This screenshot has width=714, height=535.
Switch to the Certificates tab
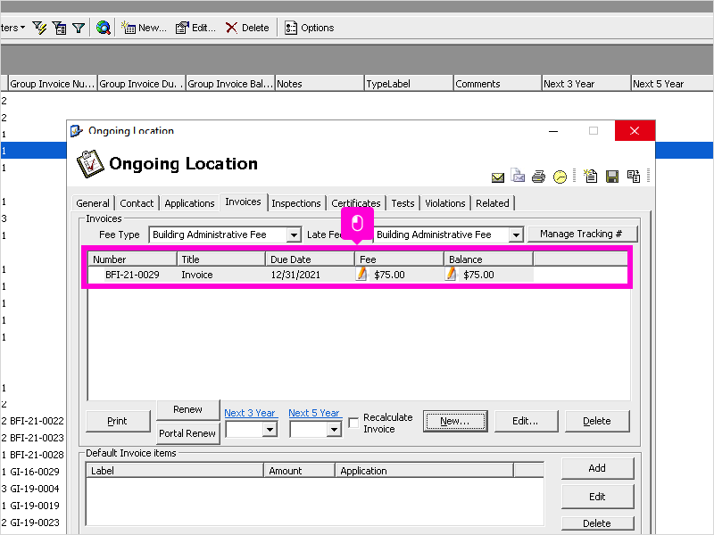pyautogui.click(x=356, y=203)
